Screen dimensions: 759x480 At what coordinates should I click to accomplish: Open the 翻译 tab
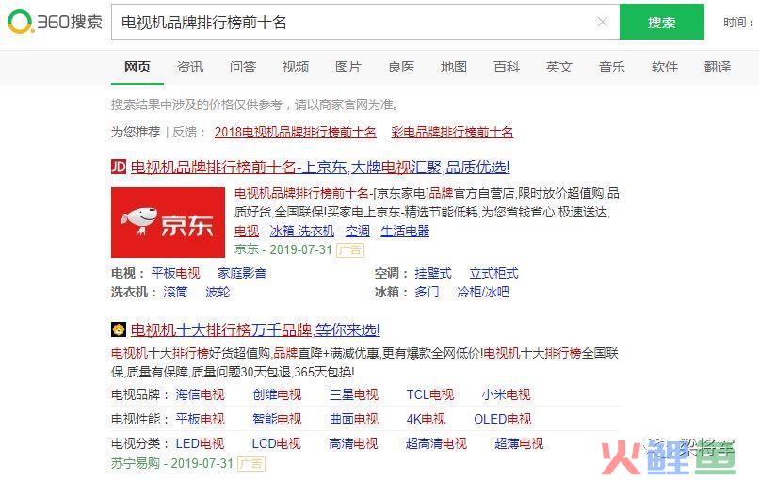718,67
